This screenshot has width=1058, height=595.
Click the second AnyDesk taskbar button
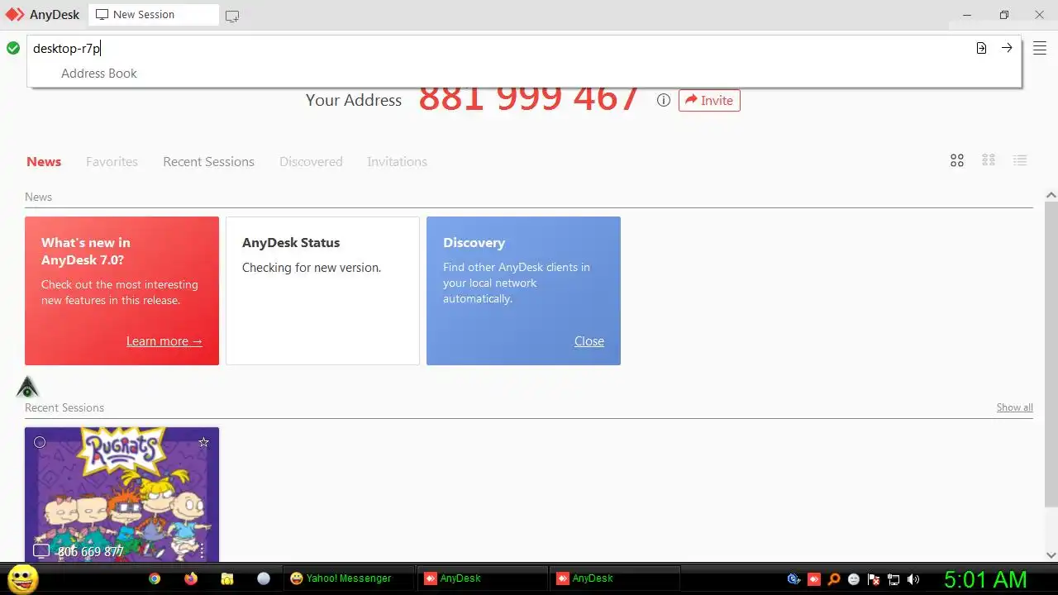615,578
